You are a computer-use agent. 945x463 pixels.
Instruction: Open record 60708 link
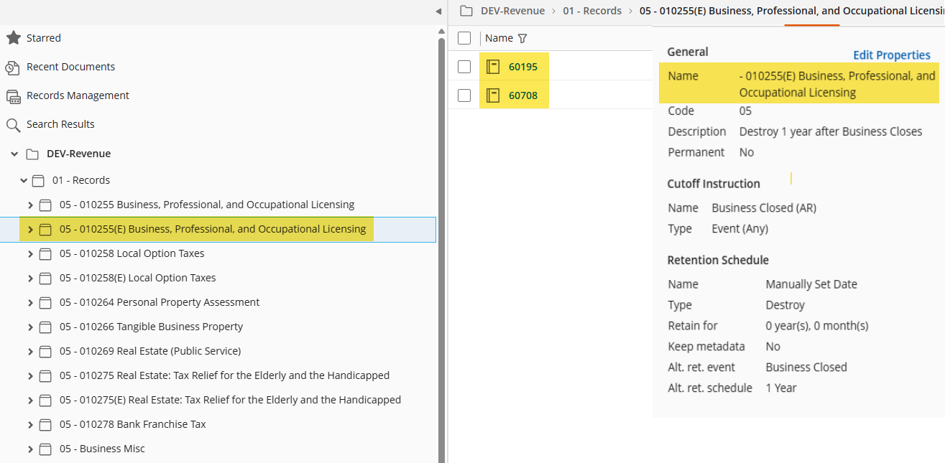tap(523, 95)
